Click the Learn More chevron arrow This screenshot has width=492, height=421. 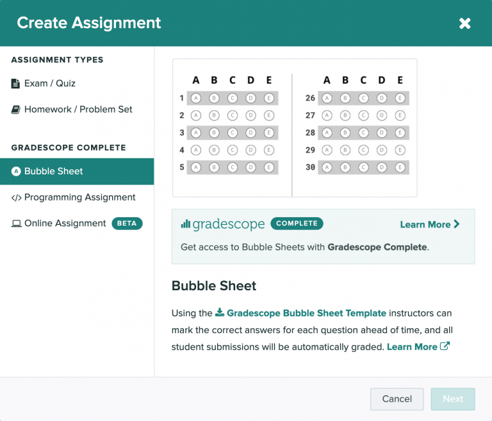pos(457,224)
